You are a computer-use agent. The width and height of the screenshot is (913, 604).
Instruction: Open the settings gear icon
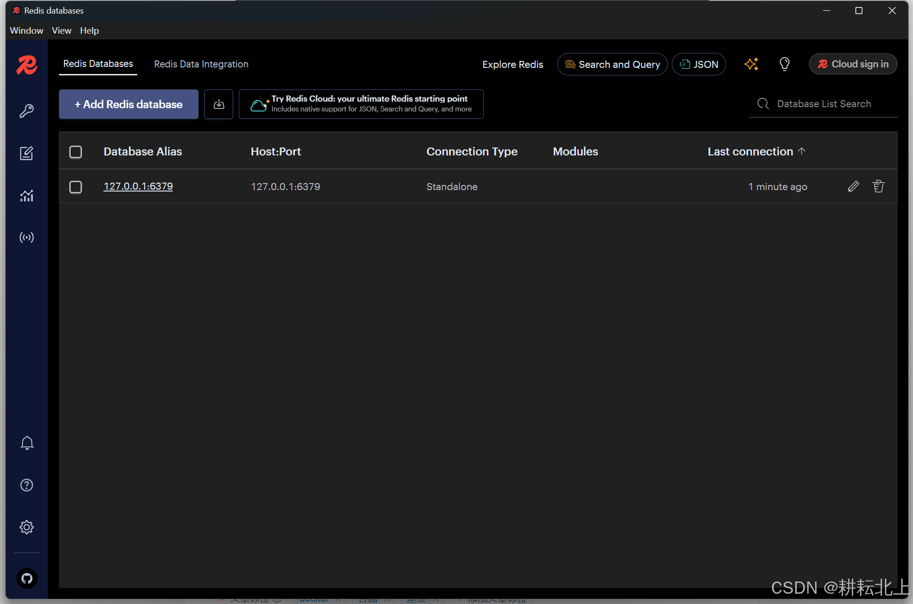click(27, 527)
